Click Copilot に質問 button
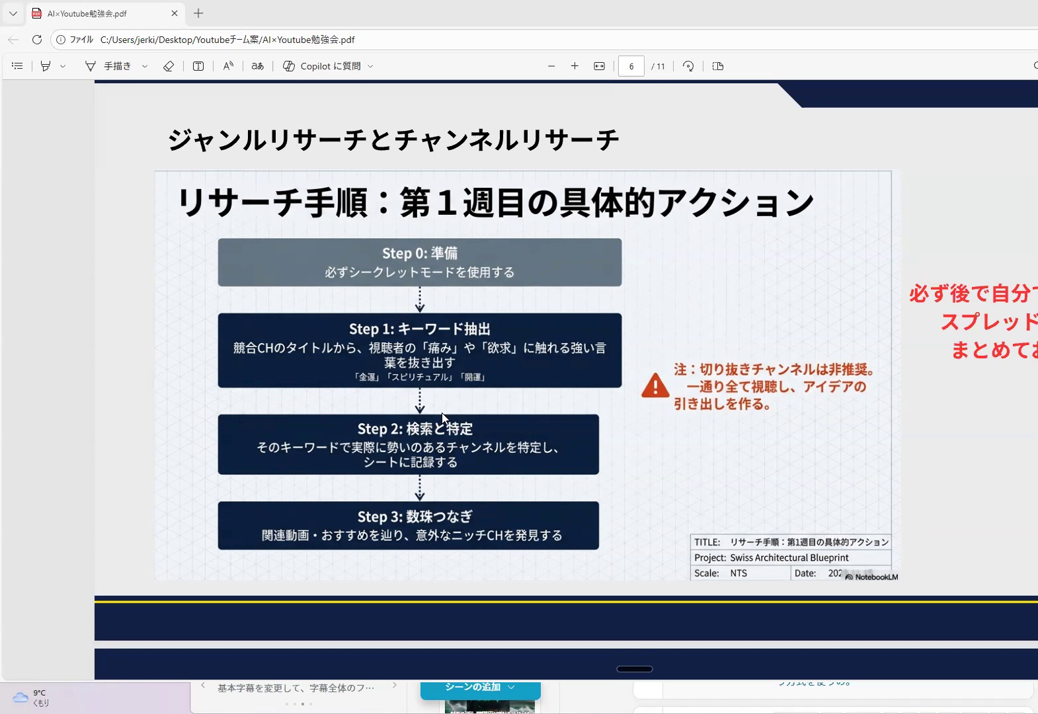 point(322,66)
